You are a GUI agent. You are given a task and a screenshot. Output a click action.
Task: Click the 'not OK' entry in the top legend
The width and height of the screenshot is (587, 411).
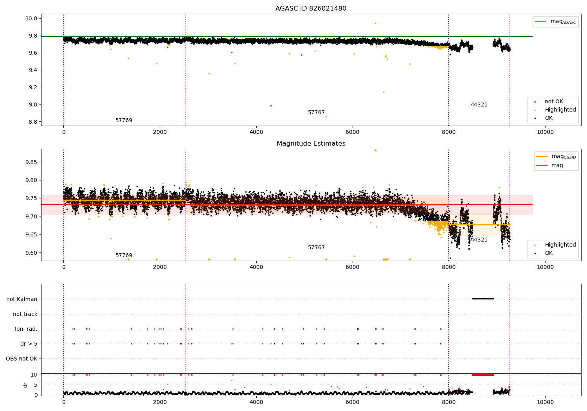tap(554, 102)
